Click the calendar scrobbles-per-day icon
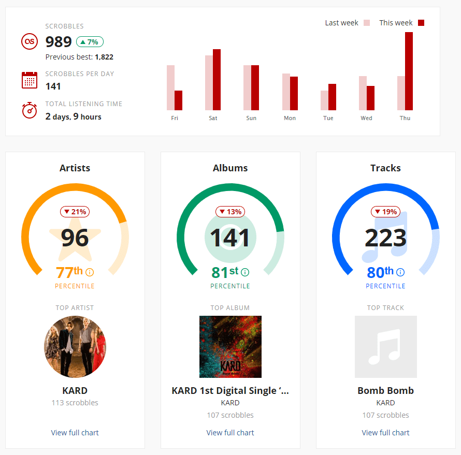The height and width of the screenshot is (455, 461). click(x=30, y=80)
